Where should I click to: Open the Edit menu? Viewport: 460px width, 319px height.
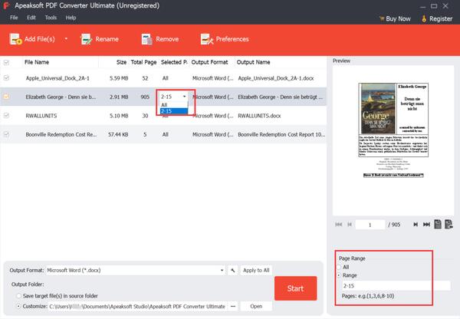[31, 17]
